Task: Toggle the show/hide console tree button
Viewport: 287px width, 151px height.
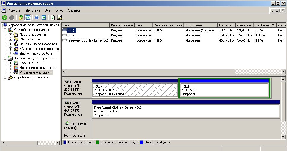Action: (x=28, y=18)
